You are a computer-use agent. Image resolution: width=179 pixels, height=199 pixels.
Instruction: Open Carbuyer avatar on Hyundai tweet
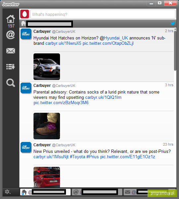[26, 34]
